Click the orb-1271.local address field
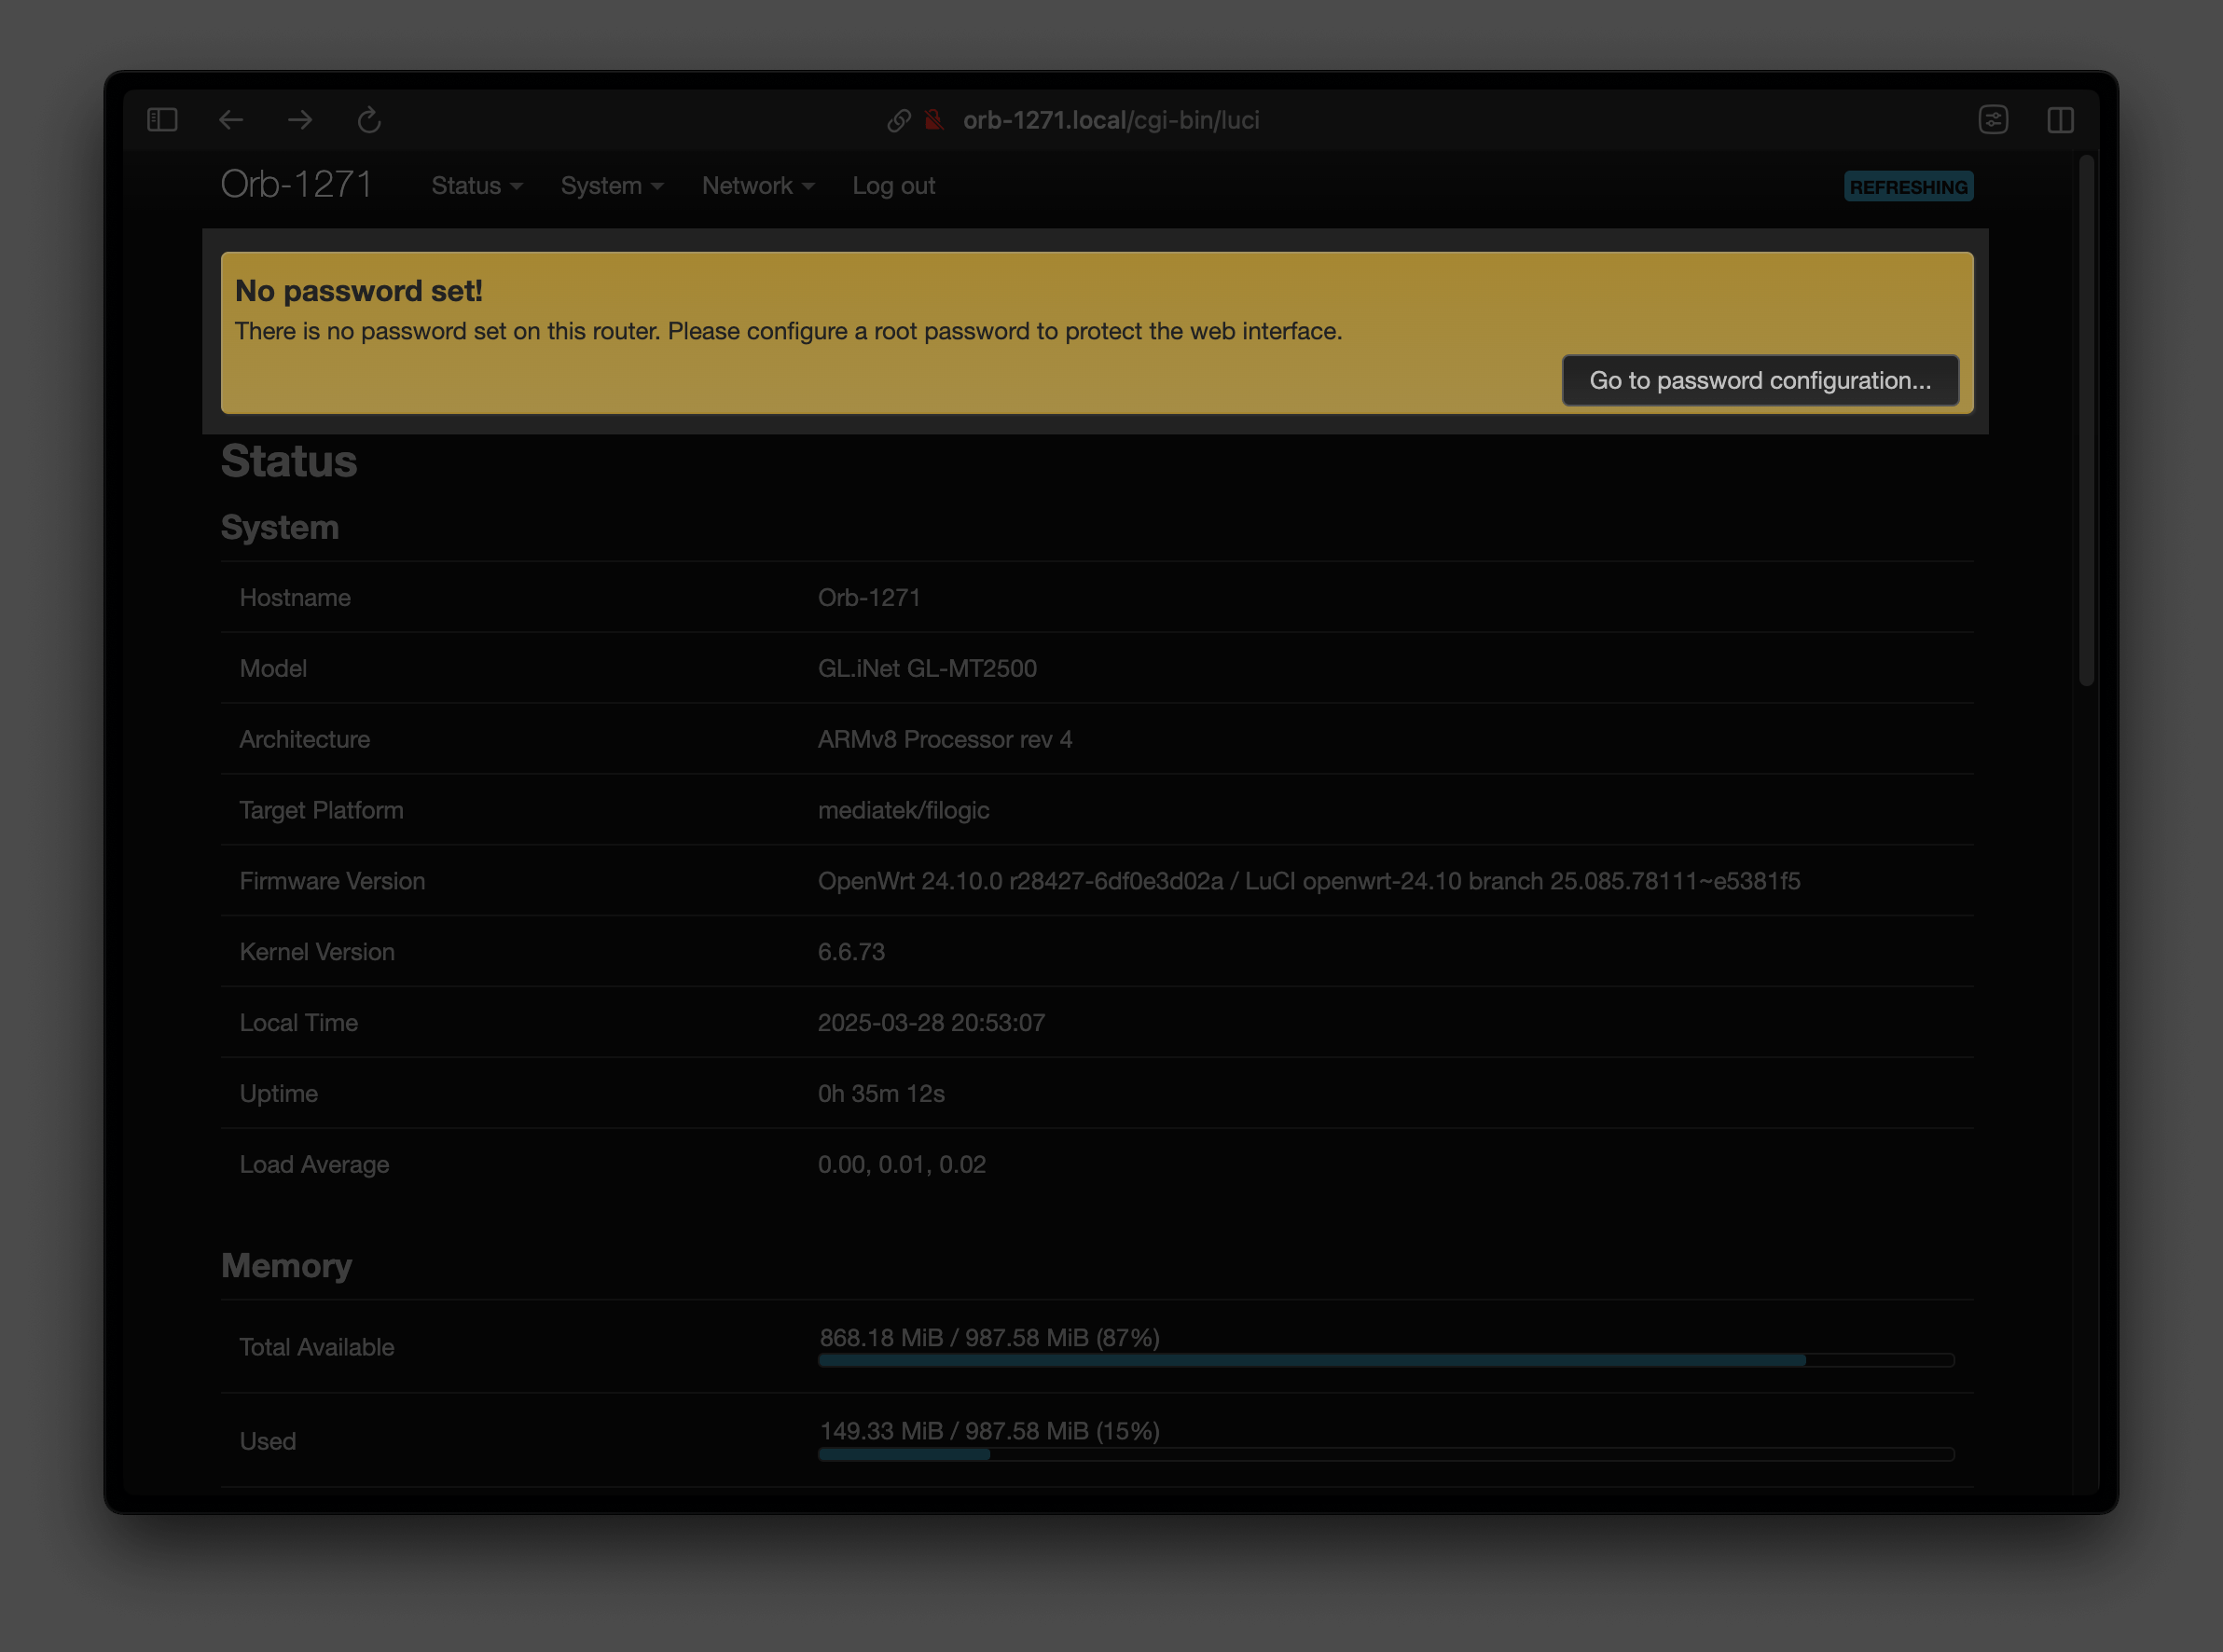Viewport: 2223px width, 1652px height. click(1110, 120)
